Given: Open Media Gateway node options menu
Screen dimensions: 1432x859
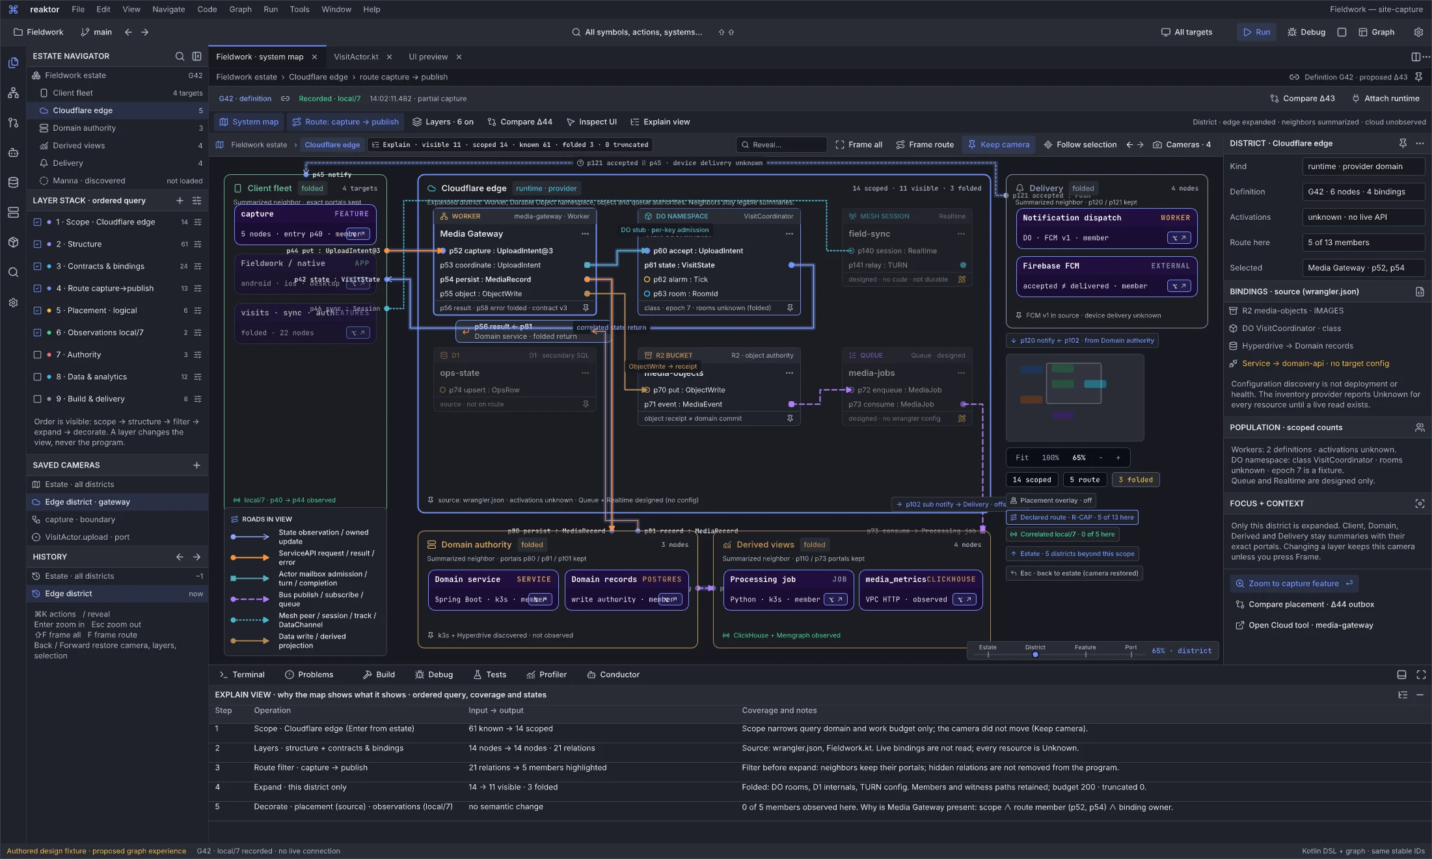Looking at the screenshot, I should point(585,234).
